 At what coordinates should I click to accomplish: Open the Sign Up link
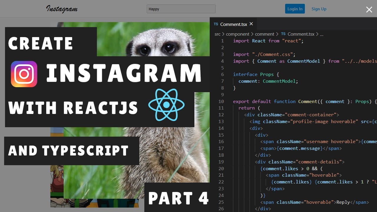(319, 9)
